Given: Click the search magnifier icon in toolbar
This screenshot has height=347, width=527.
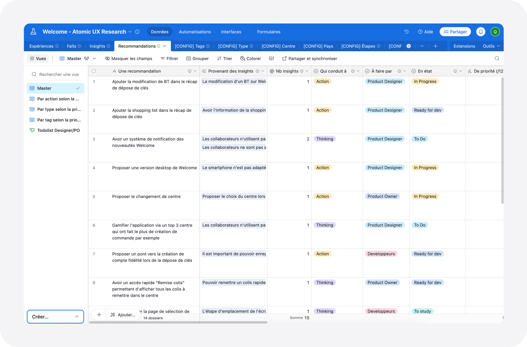Looking at the screenshot, I should coord(497,58).
